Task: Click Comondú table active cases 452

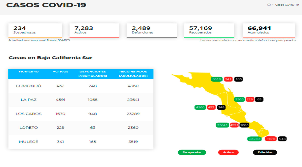Action: pyautogui.click(x=60, y=86)
